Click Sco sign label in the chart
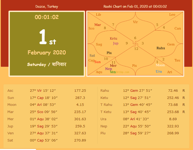The width and height of the screenshot is (193, 150). [x=91, y=28]
